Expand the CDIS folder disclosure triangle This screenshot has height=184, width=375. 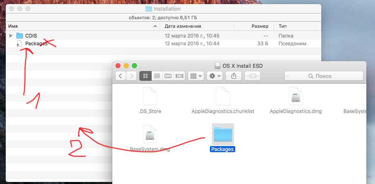11,36
